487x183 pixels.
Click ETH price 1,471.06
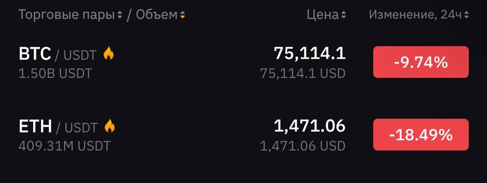coord(310,126)
